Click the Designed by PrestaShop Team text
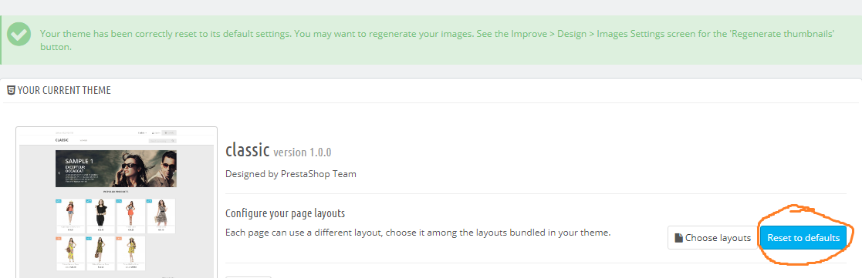 [x=291, y=174]
